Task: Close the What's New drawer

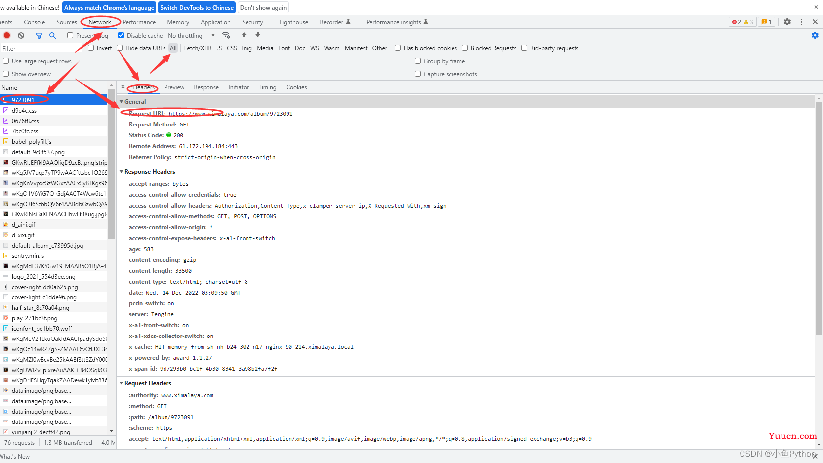Action: [x=815, y=456]
